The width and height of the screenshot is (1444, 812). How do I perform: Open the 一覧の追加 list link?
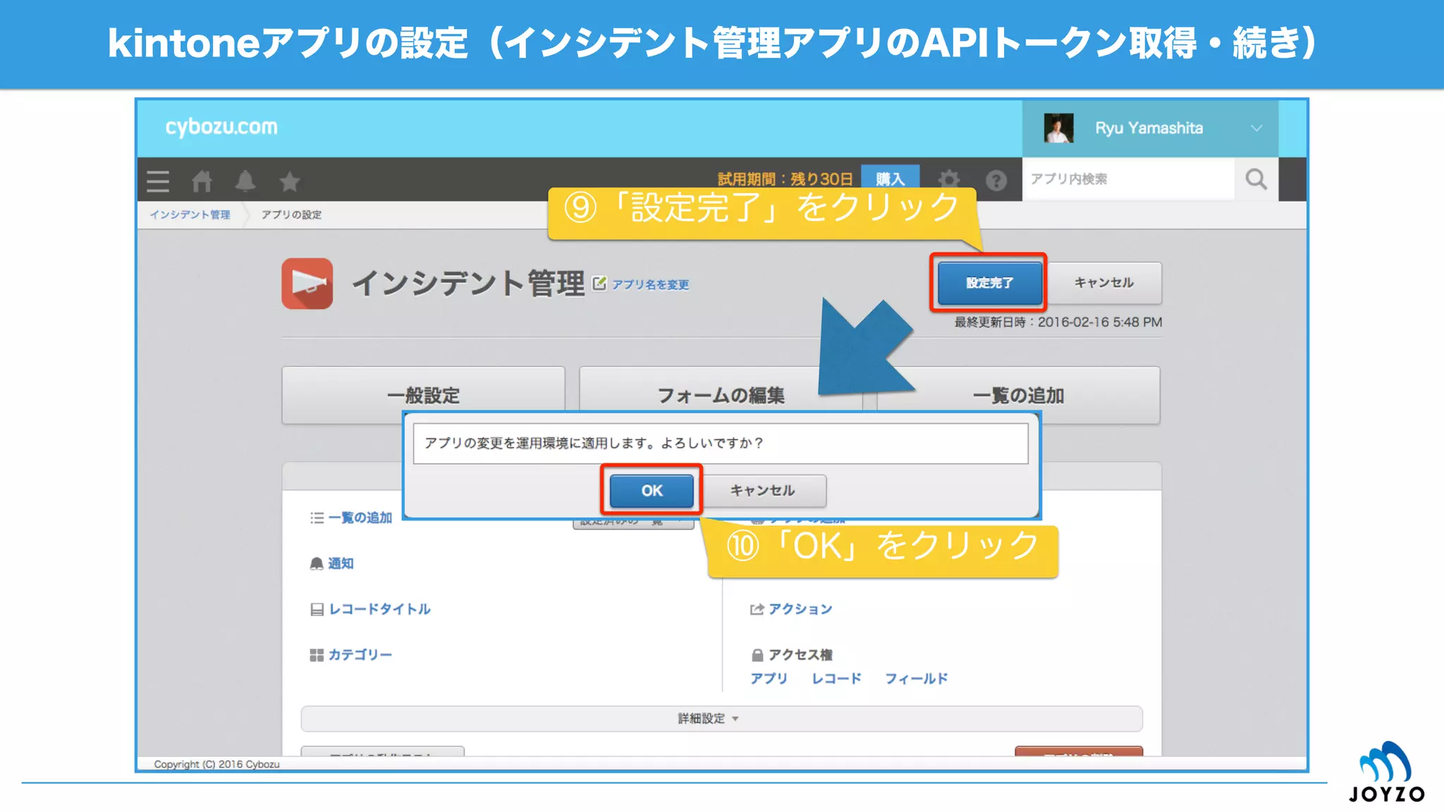tap(360, 518)
